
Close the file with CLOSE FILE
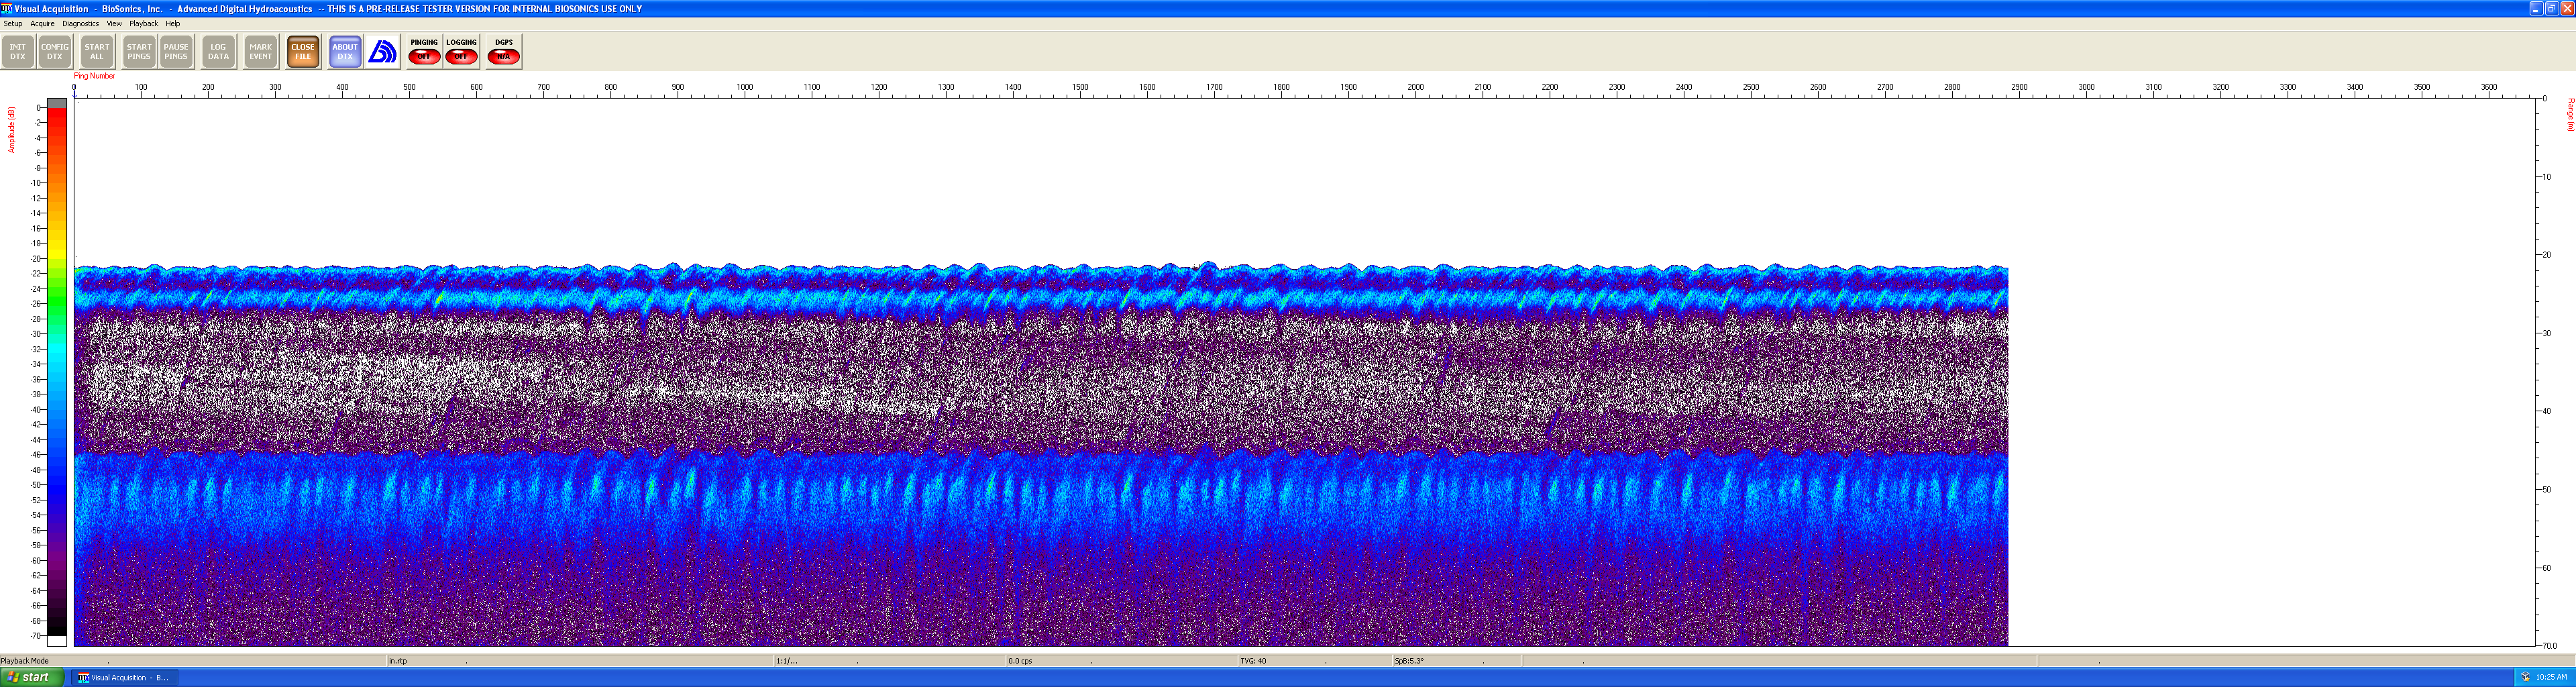click(x=303, y=52)
